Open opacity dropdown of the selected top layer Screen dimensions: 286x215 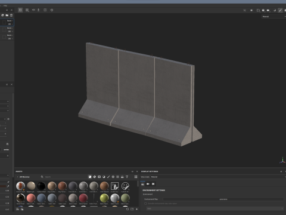10,24
